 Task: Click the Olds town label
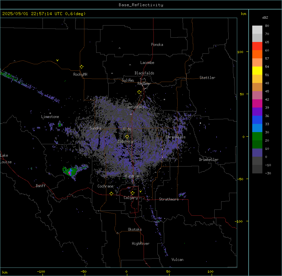127,129
